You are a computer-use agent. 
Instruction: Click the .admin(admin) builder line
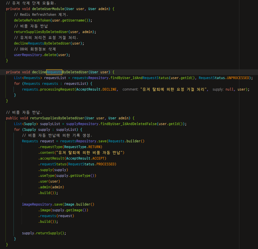pyautogui.click(x=51, y=187)
